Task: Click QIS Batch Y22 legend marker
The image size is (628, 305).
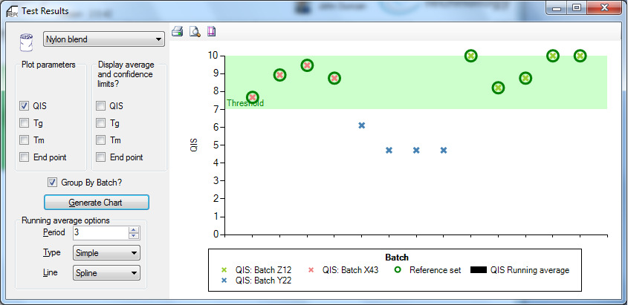Action: click(224, 281)
